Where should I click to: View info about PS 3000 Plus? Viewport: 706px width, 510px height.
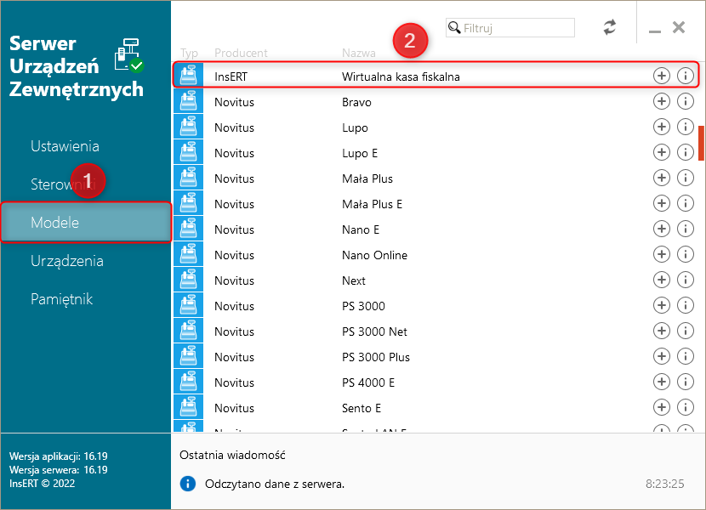686,356
